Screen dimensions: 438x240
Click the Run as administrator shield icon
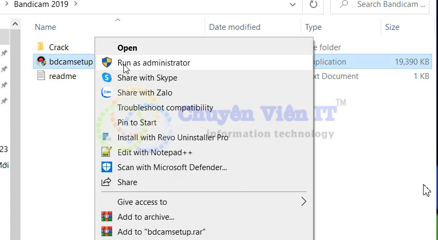pyautogui.click(x=107, y=63)
